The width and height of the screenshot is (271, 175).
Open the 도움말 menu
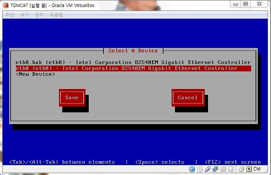click(x=56, y=15)
